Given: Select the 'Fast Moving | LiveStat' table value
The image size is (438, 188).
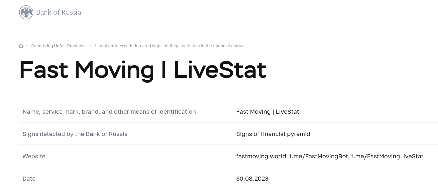Looking at the screenshot, I should [x=267, y=112].
